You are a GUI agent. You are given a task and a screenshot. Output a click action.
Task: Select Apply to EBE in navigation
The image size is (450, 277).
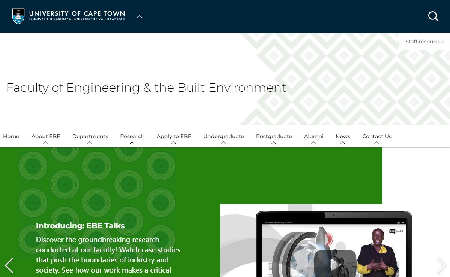pyautogui.click(x=174, y=136)
